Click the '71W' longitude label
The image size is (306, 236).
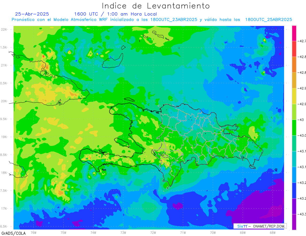[183, 233]
